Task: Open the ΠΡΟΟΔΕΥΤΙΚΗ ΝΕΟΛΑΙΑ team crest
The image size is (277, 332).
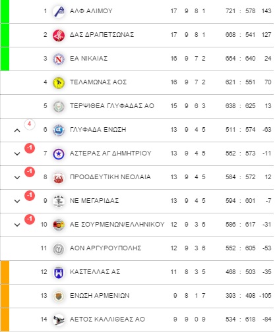Action: [x=59, y=178]
